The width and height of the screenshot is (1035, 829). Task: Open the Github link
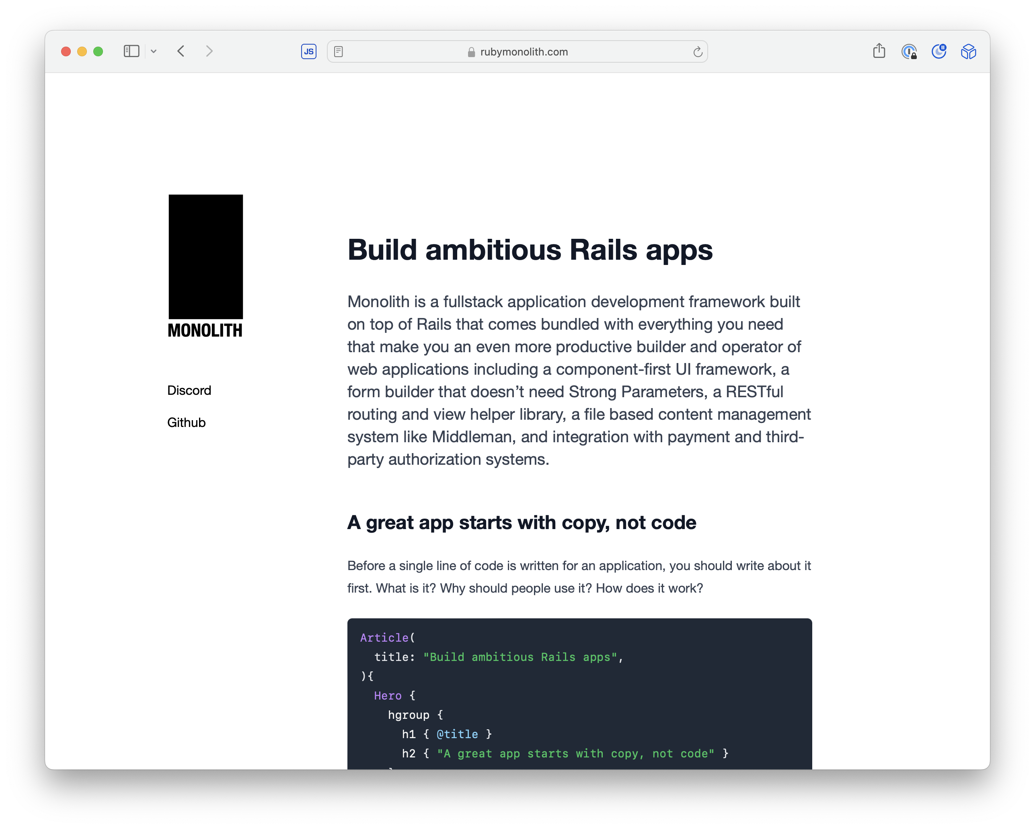186,423
